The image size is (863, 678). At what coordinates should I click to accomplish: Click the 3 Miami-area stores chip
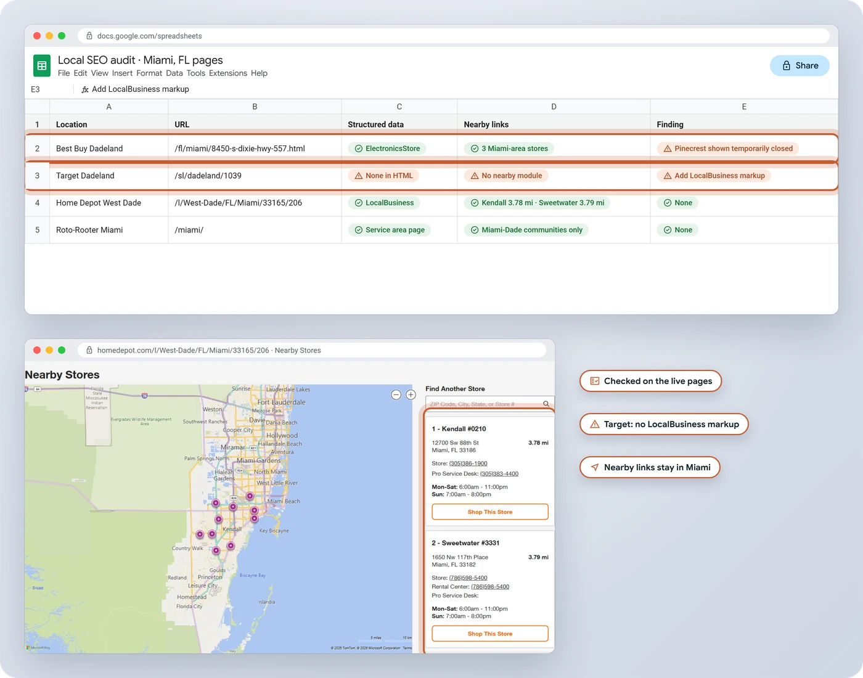[x=509, y=149]
